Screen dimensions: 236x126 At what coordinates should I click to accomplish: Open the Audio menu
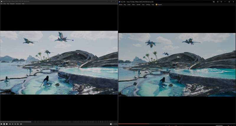[129, 5]
